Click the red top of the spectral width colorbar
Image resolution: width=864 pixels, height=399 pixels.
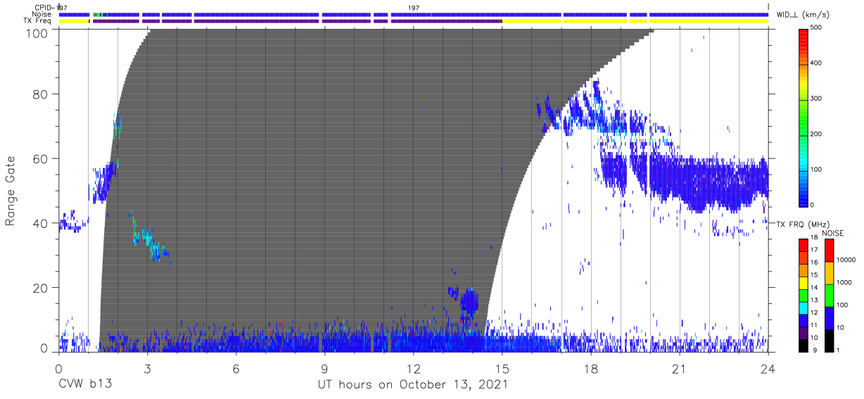pos(803,32)
